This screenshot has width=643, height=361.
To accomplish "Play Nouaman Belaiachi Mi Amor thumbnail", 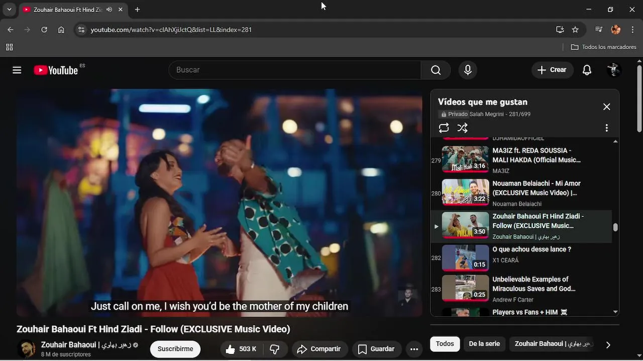I will 465,193.
